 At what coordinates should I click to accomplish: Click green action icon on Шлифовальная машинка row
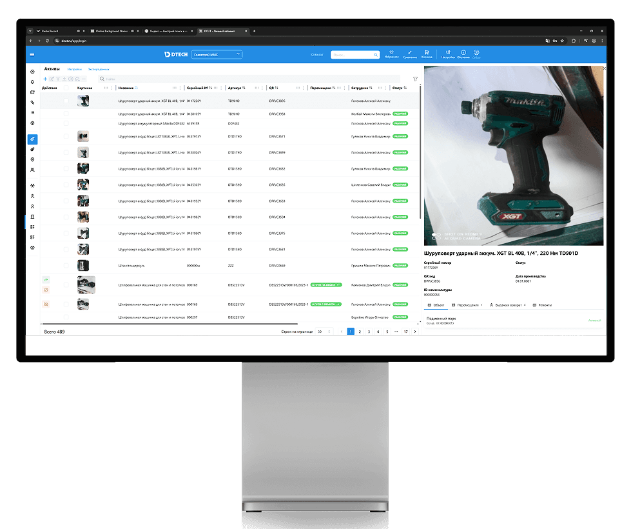[46, 279]
